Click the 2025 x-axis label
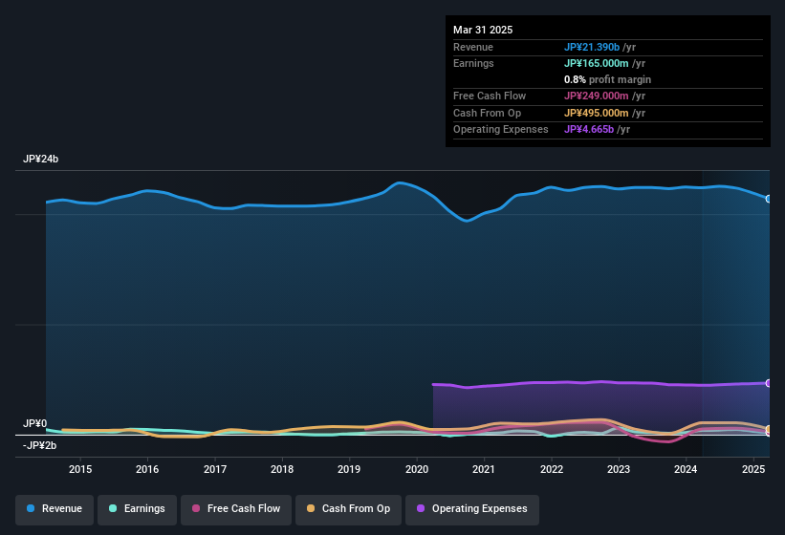Viewport: 785px width, 535px height. coord(752,469)
